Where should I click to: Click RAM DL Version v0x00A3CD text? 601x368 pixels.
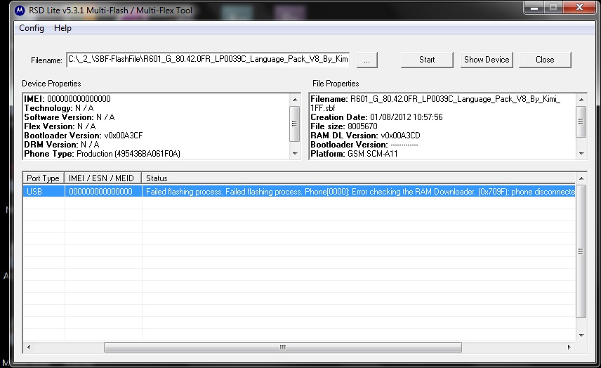[x=365, y=136]
